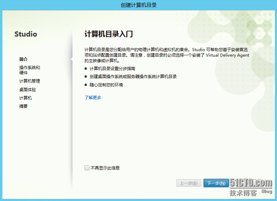Viewport: 277px width, 201px height.
Task: Choose the 计算机 step in sidebar
Action: click(26, 98)
